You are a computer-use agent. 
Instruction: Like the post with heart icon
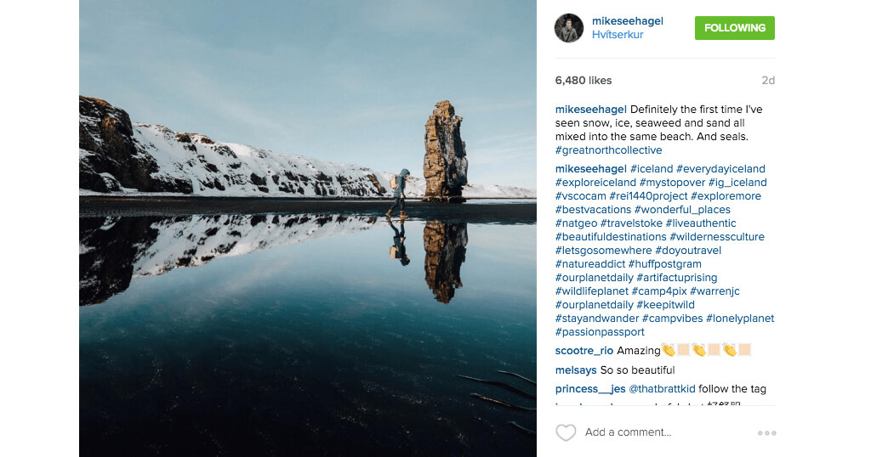(x=566, y=432)
